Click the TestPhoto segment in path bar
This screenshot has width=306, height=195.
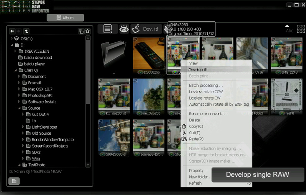click(41, 171)
